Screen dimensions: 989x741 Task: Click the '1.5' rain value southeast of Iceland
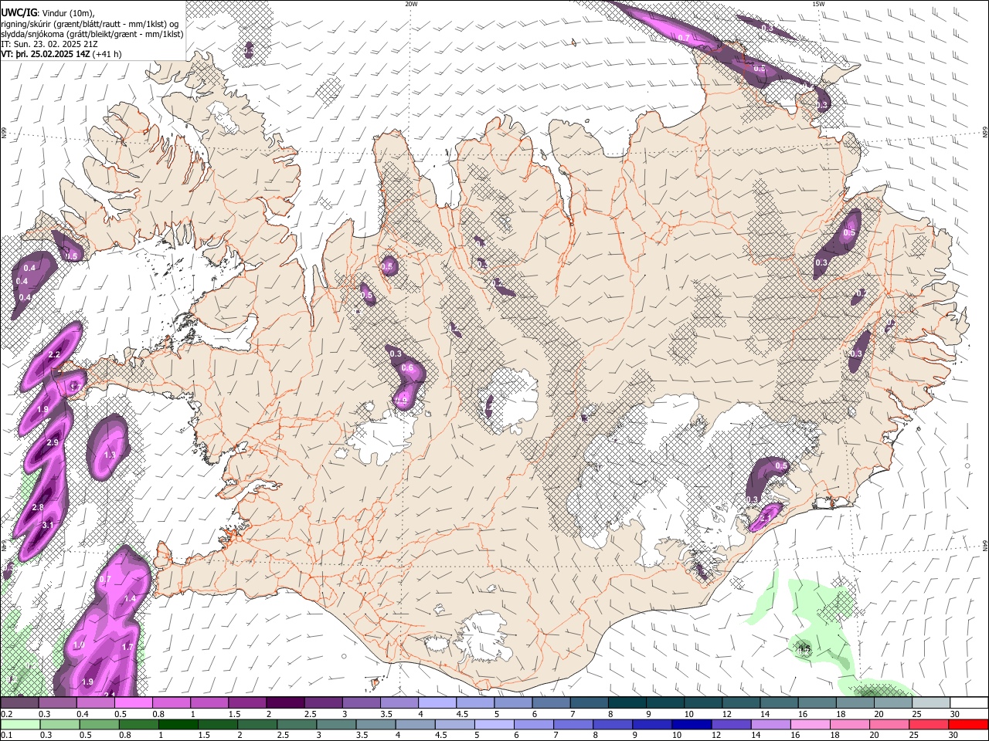pyautogui.click(x=804, y=649)
